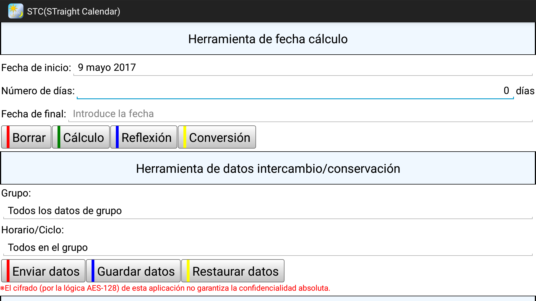
Task: Click the red AES-128 encryption notice
Action: [165, 288]
